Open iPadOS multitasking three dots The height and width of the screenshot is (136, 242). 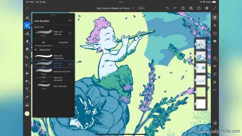[121, 2]
